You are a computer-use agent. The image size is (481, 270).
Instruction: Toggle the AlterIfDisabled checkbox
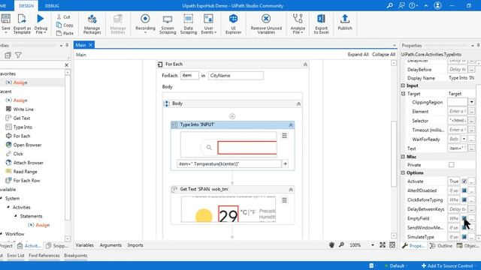(x=464, y=190)
